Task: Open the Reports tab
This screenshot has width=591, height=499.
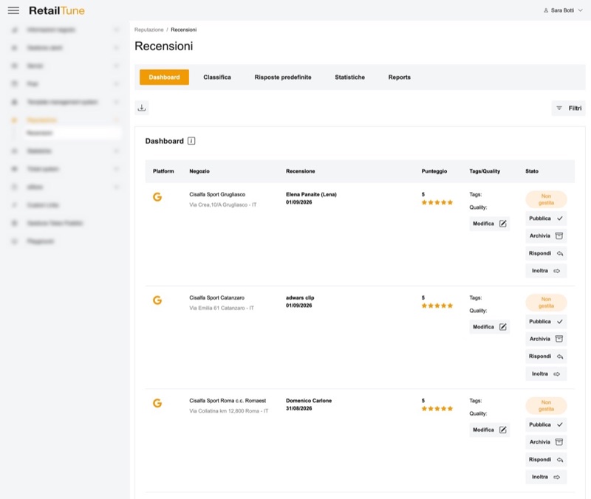Action: click(x=400, y=78)
